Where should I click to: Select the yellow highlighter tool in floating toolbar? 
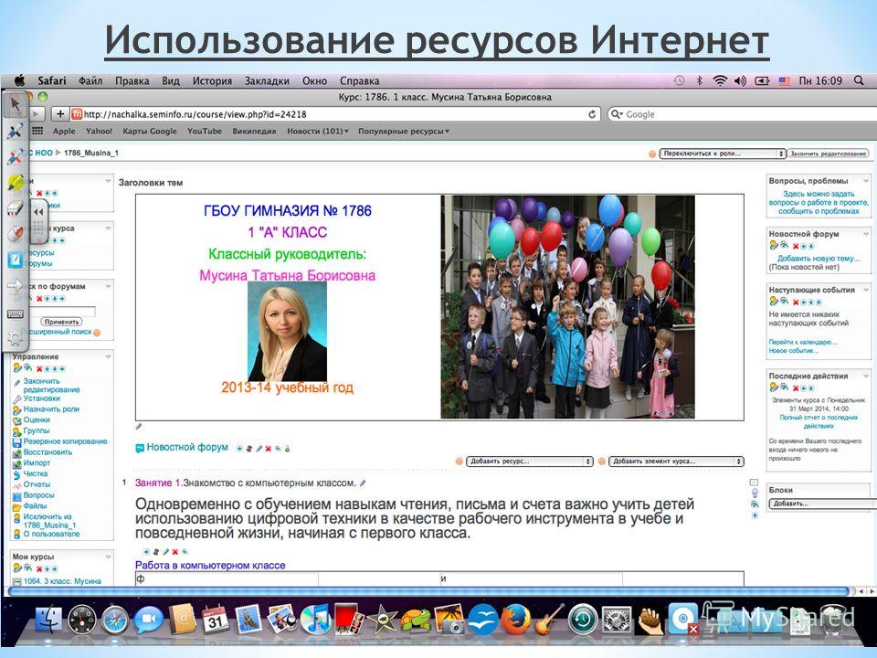[16, 183]
